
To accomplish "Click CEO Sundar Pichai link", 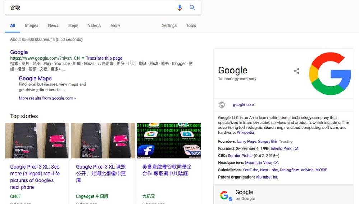I will pos(240,156).
